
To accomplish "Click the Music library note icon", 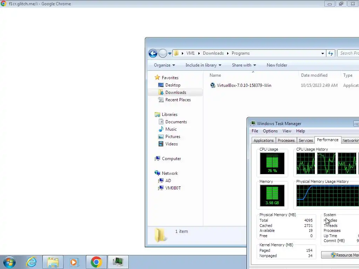I will pyautogui.click(x=161, y=129).
